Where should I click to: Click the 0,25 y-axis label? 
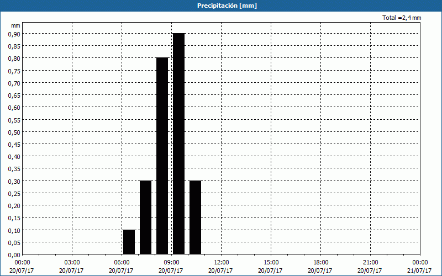(14, 194)
